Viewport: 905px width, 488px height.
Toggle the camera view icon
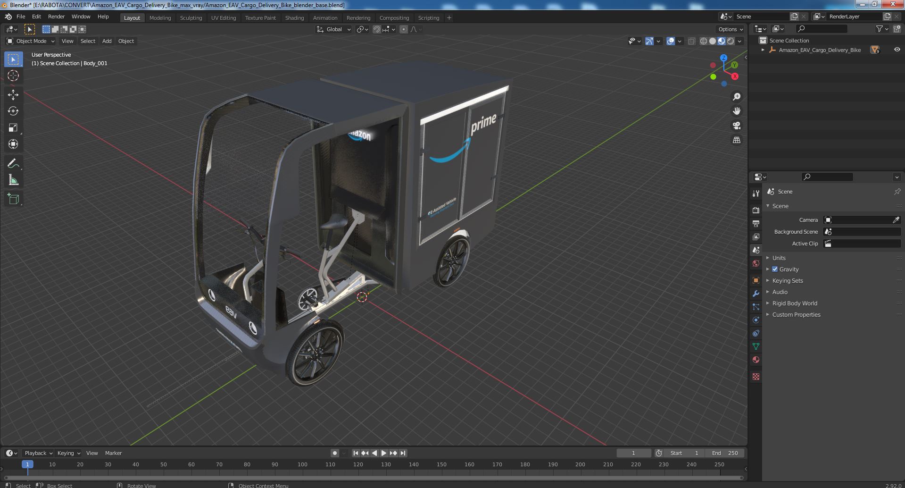tap(736, 126)
